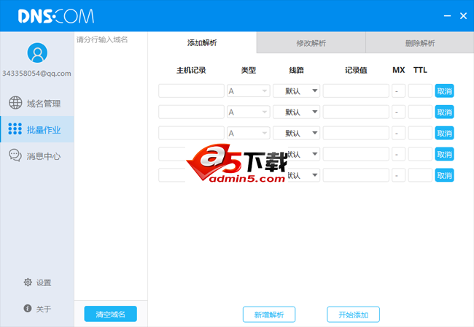474x327 pixels.
Task: Click 记录值 column header
Action: click(x=356, y=70)
